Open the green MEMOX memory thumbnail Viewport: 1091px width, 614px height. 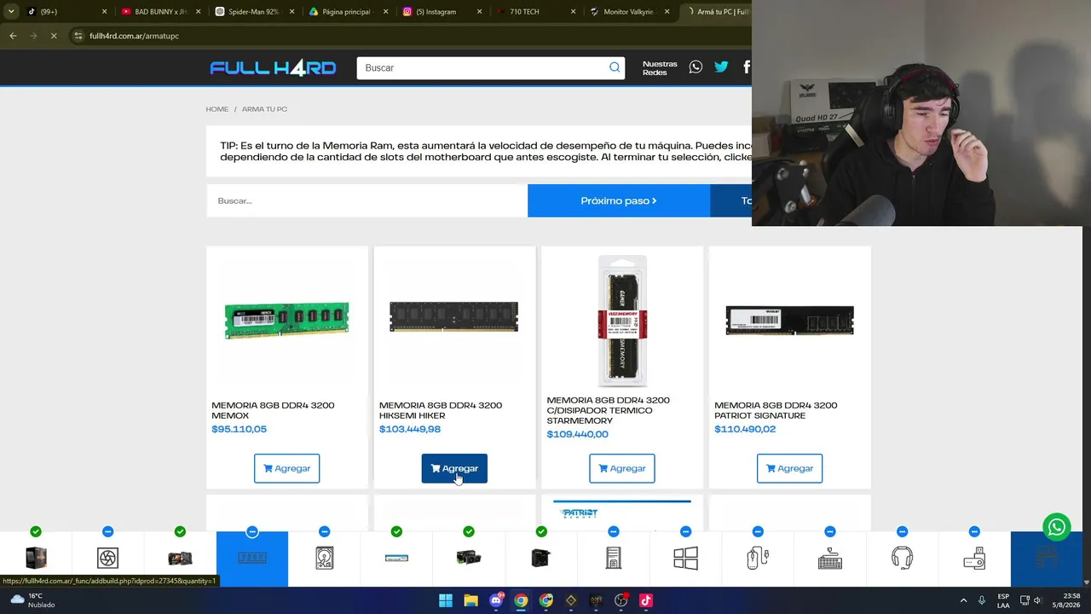click(286, 321)
